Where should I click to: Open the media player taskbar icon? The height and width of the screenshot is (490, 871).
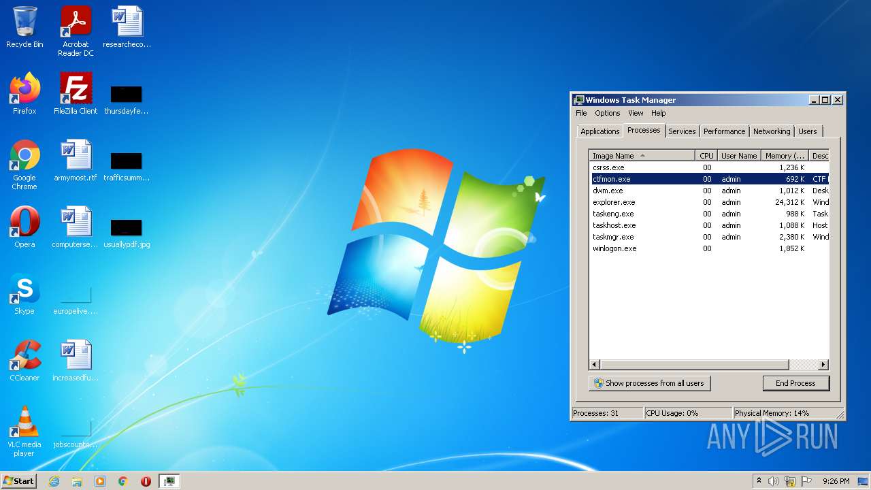coord(100,481)
